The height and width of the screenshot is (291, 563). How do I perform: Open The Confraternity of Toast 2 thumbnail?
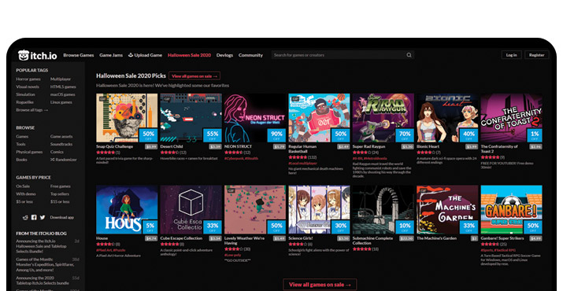511,118
